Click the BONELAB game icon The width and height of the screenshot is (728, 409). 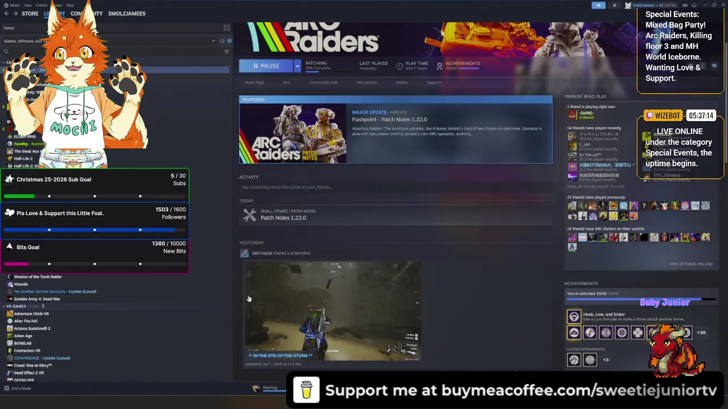[x=10, y=343]
